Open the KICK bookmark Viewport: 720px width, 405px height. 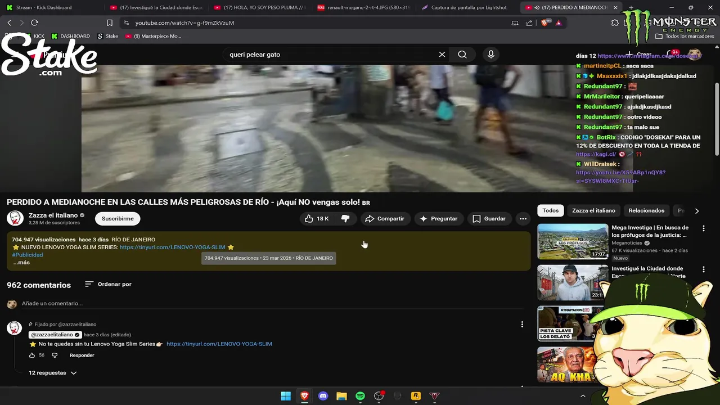point(34,36)
